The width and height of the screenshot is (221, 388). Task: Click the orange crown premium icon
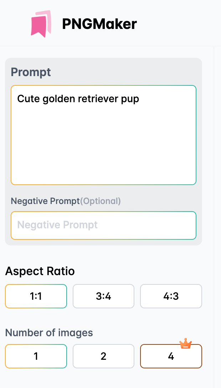185,344
